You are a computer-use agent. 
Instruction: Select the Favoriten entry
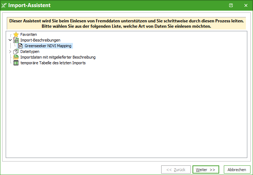click(x=28, y=35)
